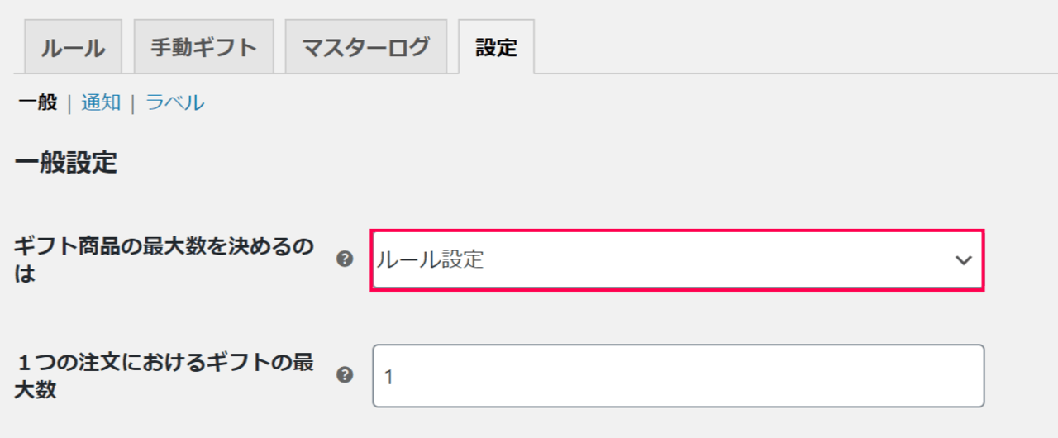Image resolution: width=1058 pixels, height=438 pixels.
Task: Open the 通知 settings sub-section link
Action: pyautogui.click(x=101, y=102)
